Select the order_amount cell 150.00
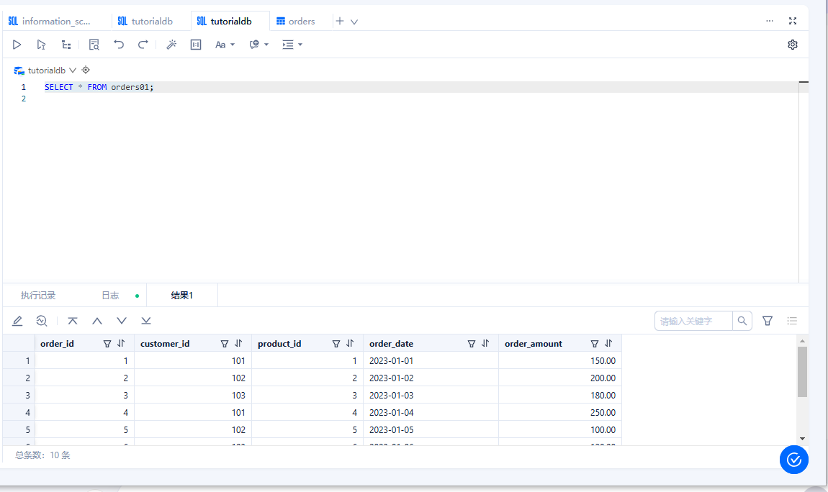 click(x=559, y=361)
